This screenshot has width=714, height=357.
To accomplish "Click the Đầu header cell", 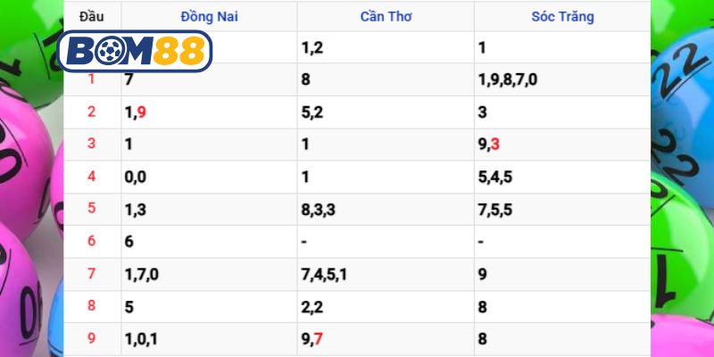I will tap(91, 16).
